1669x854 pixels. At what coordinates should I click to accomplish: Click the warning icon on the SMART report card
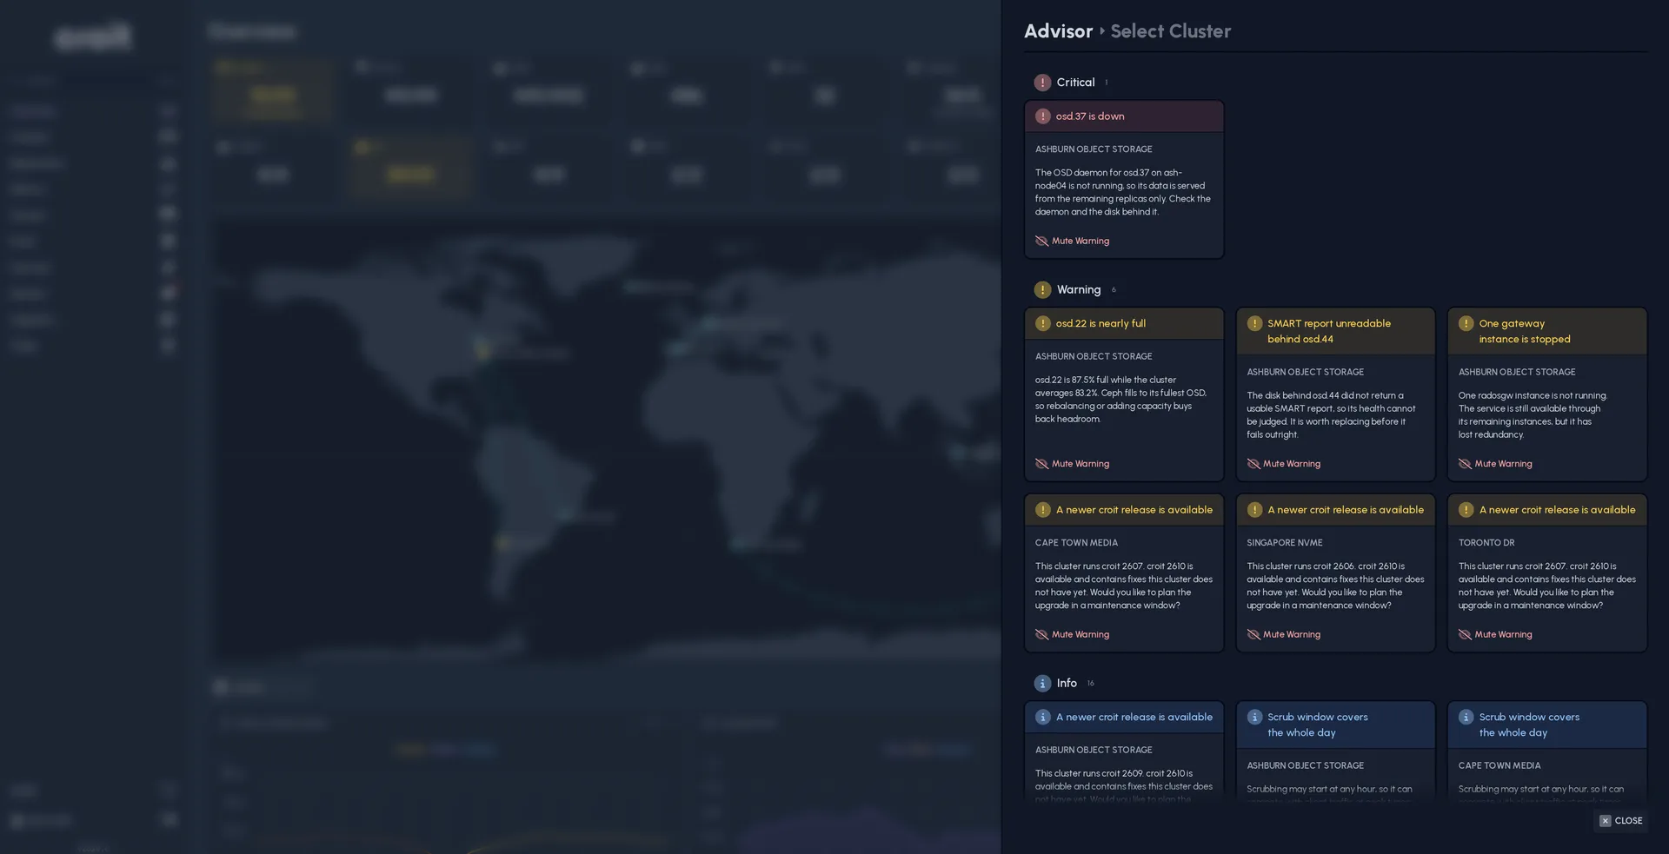[x=1254, y=323]
